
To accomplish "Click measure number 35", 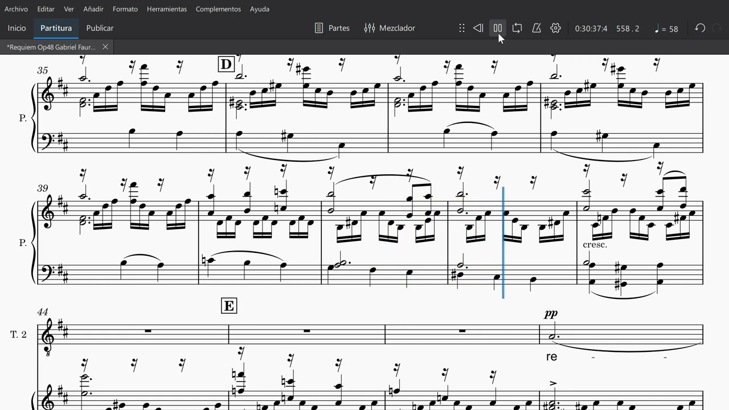I will [x=43, y=71].
